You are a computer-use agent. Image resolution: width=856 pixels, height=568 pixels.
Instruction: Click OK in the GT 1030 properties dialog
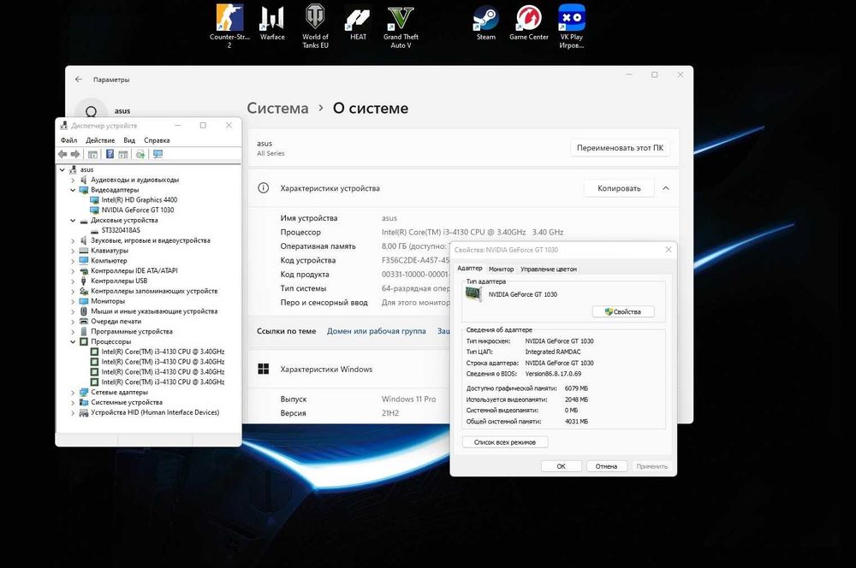click(x=562, y=466)
